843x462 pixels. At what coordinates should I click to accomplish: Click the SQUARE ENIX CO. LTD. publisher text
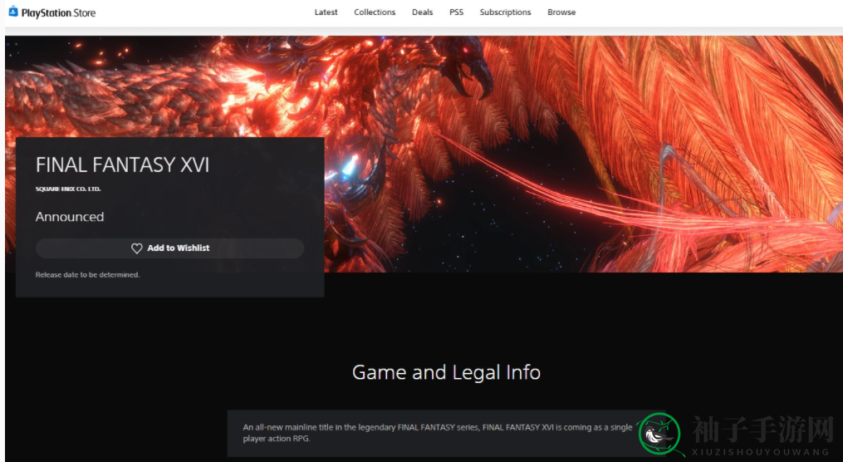(68, 189)
